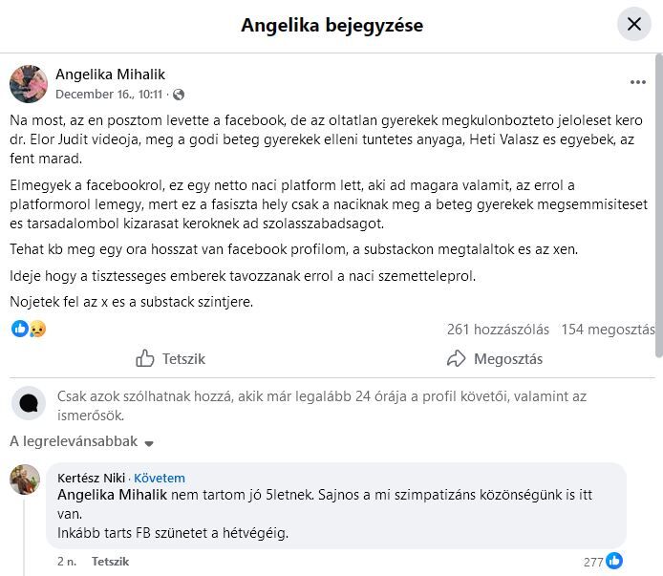Open the three-dots post options menu
This screenshot has height=576, width=663.
637,83
